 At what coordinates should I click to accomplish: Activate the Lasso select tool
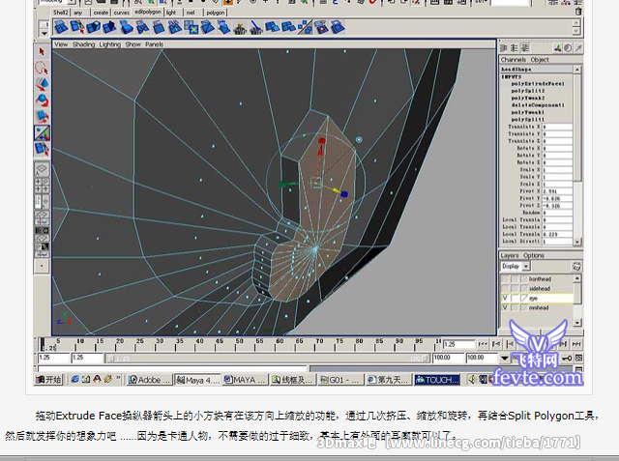[x=43, y=68]
